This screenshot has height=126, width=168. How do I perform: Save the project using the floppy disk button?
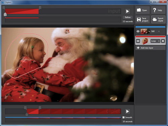(x=142, y=19)
